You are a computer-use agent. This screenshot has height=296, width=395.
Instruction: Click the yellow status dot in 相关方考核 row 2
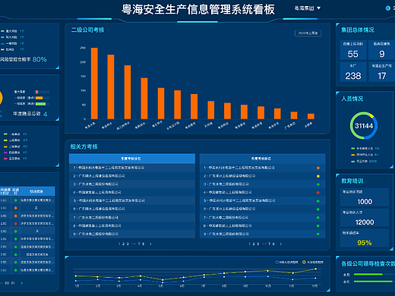click(x=318, y=176)
